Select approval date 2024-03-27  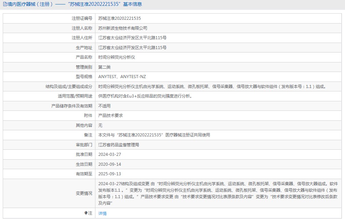click(109, 154)
